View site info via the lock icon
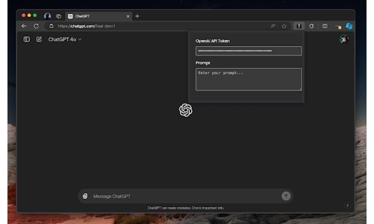 coord(51,26)
